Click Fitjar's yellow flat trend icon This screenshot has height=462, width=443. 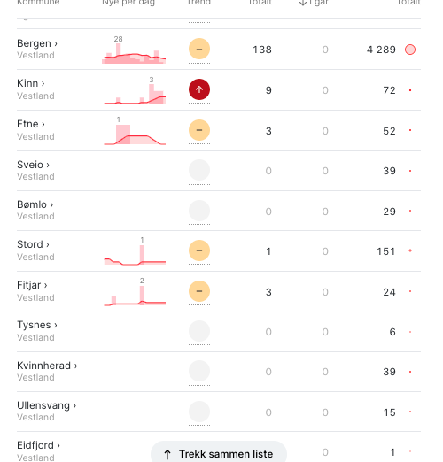[x=199, y=291]
